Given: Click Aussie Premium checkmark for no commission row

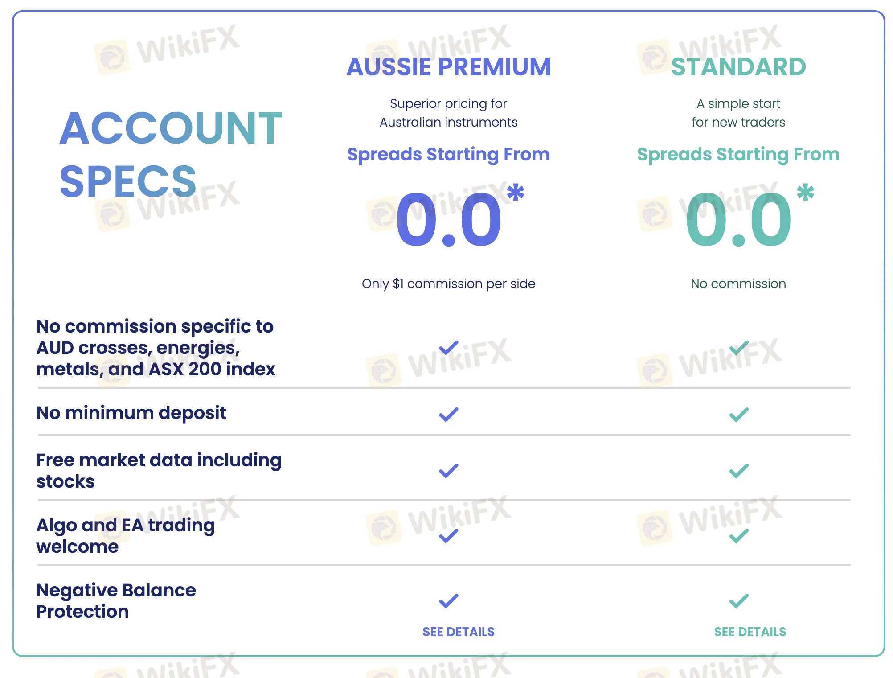Looking at the screenshot, I should (x=448, y=348).
